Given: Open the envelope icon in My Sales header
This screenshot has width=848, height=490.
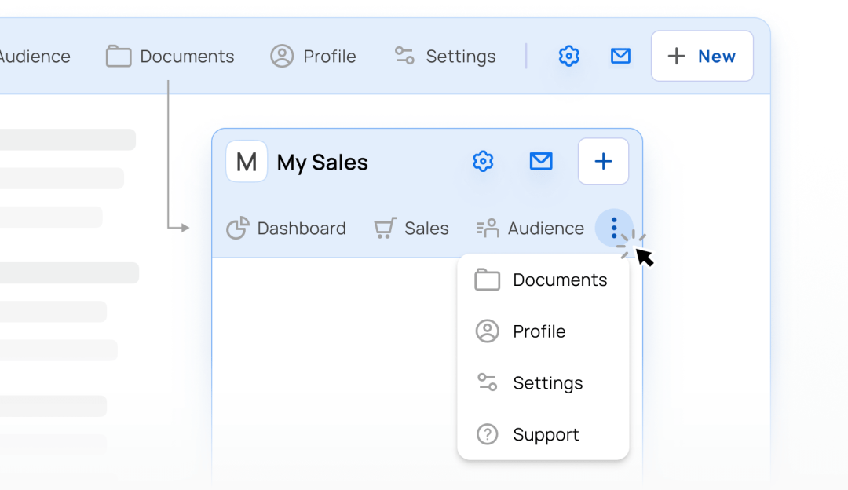Looking at the screenshot, I should (541, 162).
